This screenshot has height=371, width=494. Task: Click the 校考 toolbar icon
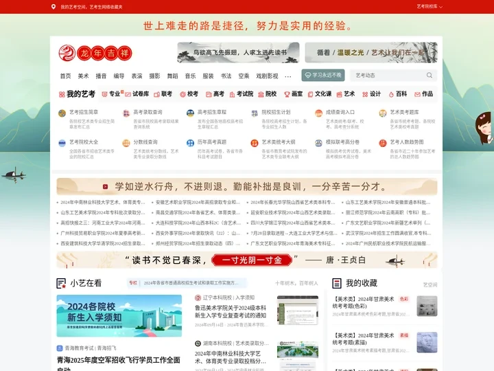click(183, 94)
